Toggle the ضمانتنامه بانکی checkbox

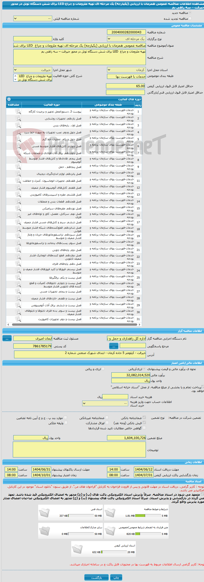coord(144,417)
